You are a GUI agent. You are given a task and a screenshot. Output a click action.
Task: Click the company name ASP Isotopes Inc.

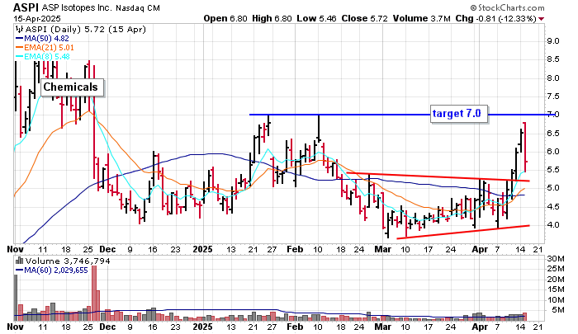pos(76,7)
